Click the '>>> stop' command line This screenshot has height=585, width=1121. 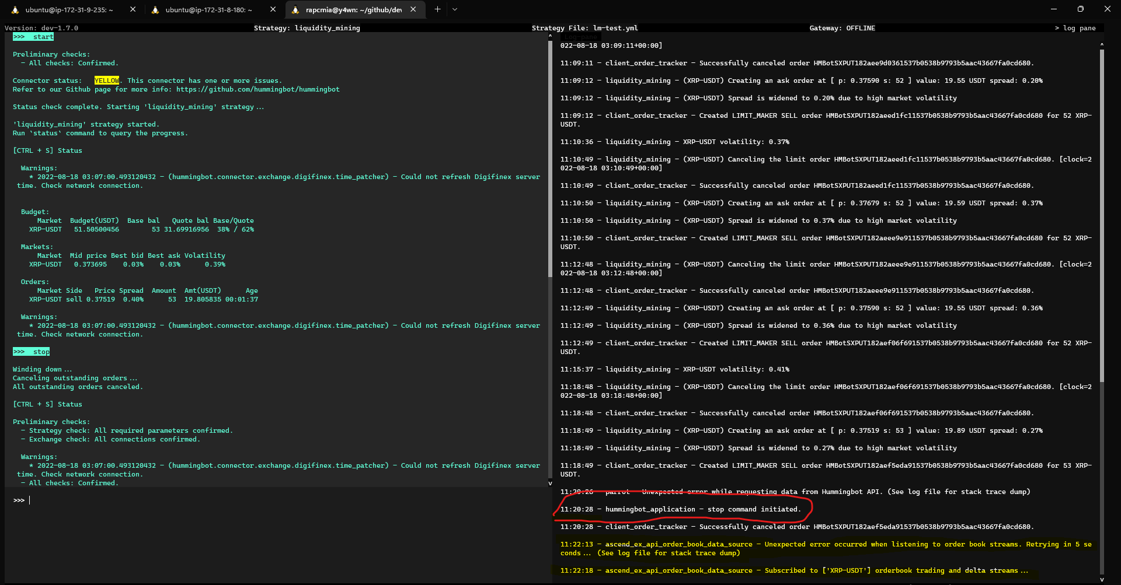32,352
